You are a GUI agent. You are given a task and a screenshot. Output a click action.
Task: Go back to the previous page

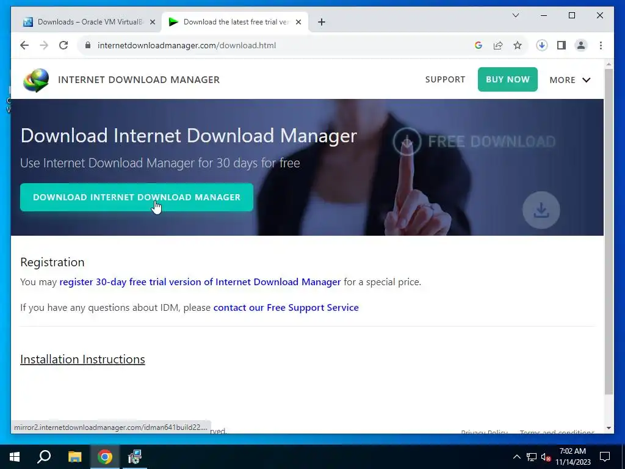tap(24, 45)
